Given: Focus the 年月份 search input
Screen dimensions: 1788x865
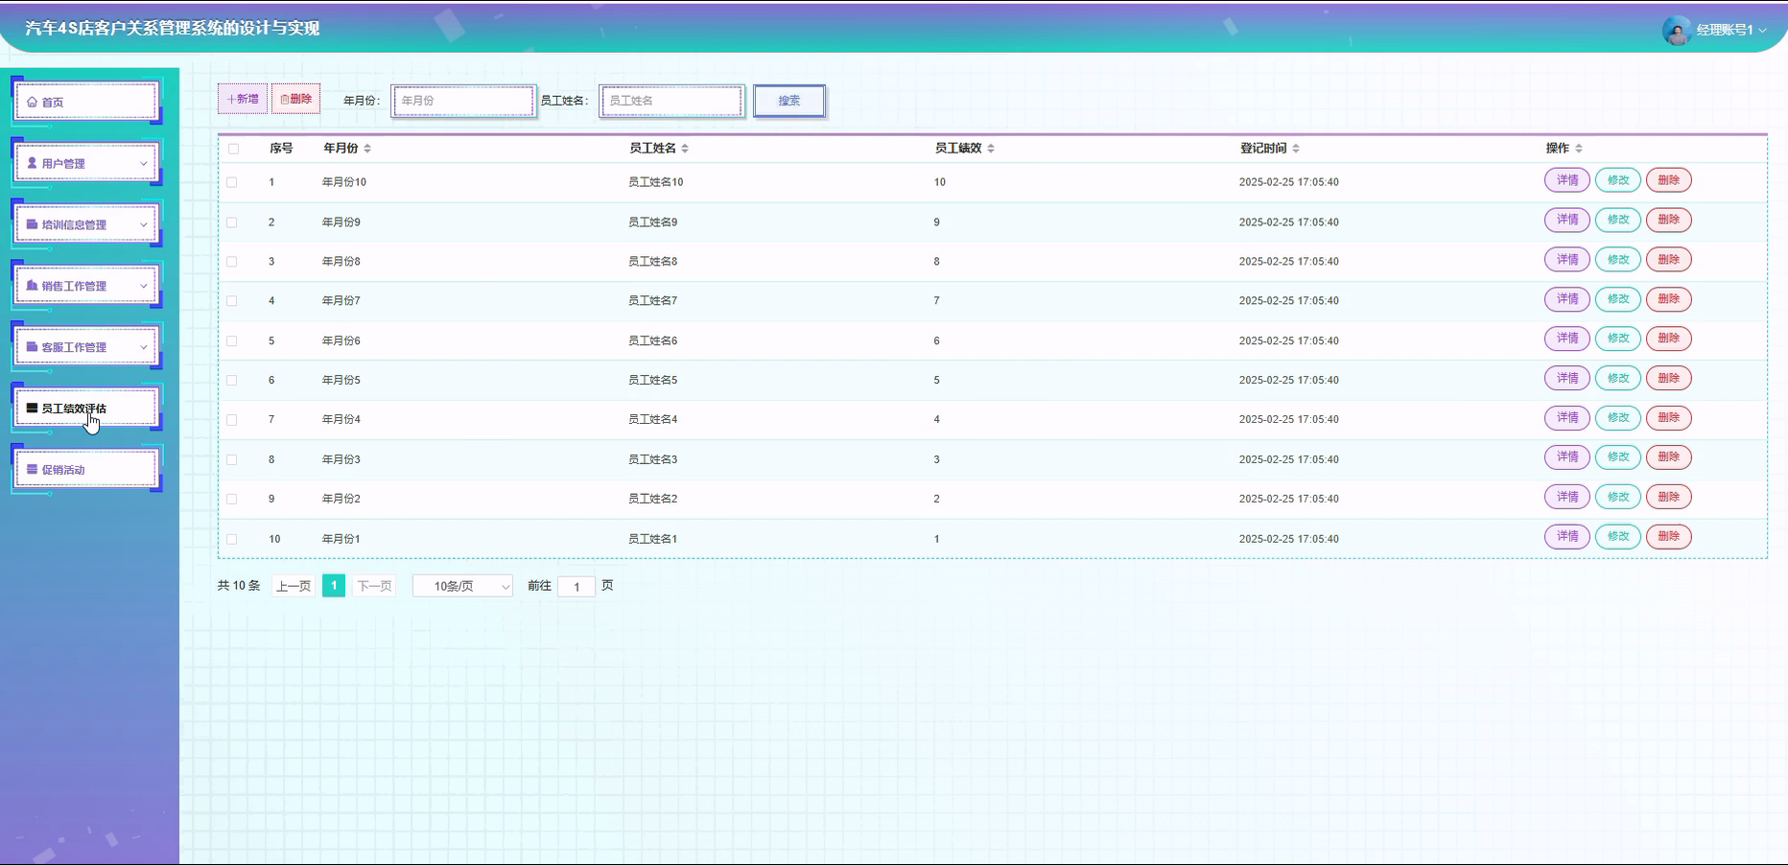Looking at the screenshot, I should click(463, 101).
